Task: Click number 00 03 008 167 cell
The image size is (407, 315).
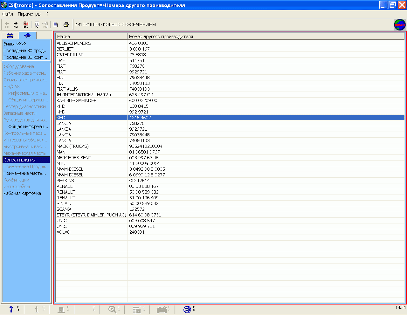Action: click(144, 186)
